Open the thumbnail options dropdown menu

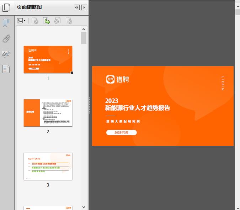tap(22, 21)
